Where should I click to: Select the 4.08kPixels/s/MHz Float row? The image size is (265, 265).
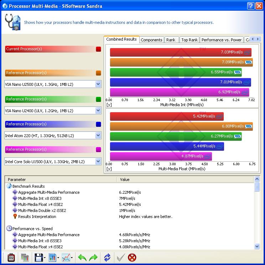(x=130, y=247)
